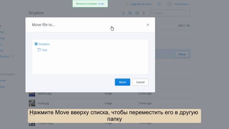Click the deleted files trash icon
The width and height of the screenshot is (229, 129).
[x=144, y=13]
